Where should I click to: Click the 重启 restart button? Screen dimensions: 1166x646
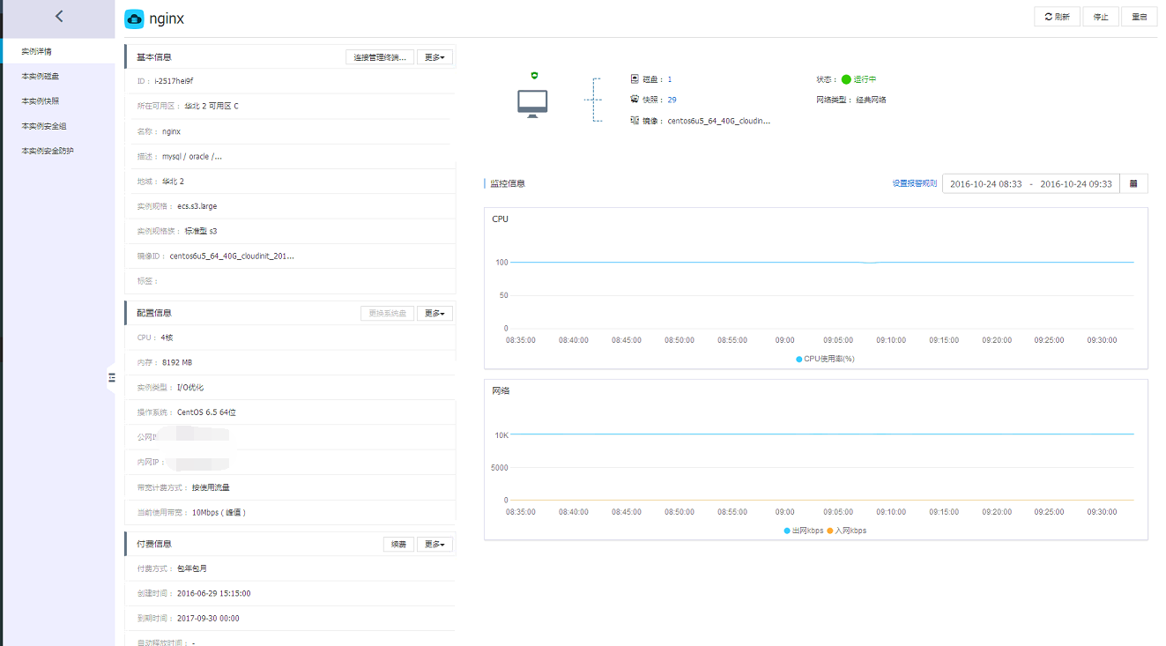tap(1140, 17)
